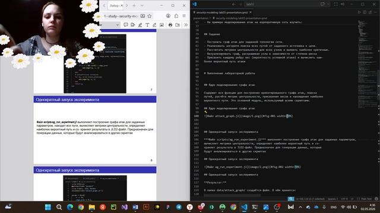Open Windows taskbar search
The width and height of the screenshot is (380, 213).
59,207
